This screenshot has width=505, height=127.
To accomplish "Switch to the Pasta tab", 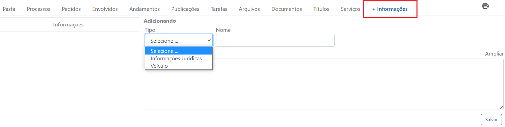I will coord(9,9).
